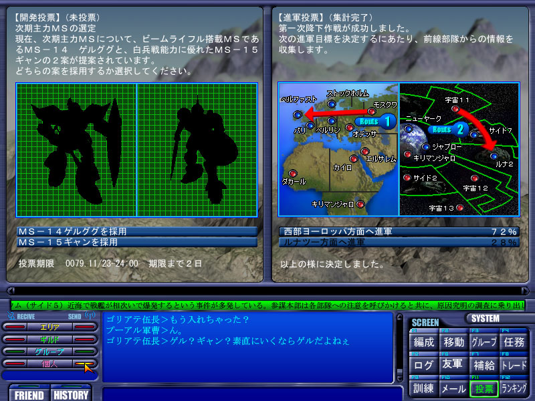
Task: Open the トレード (trade) screen button
Action: 514,365
